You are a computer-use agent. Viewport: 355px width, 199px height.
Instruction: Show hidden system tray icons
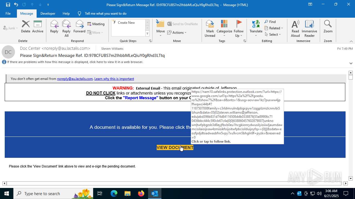click(292, 193)
